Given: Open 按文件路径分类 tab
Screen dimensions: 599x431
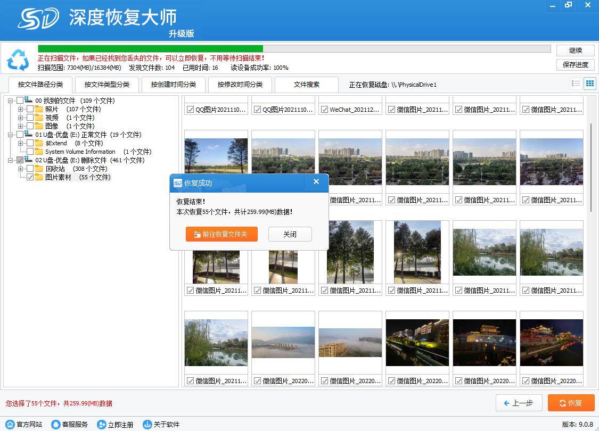Looking at the screenshot, I should click(40, 85).
